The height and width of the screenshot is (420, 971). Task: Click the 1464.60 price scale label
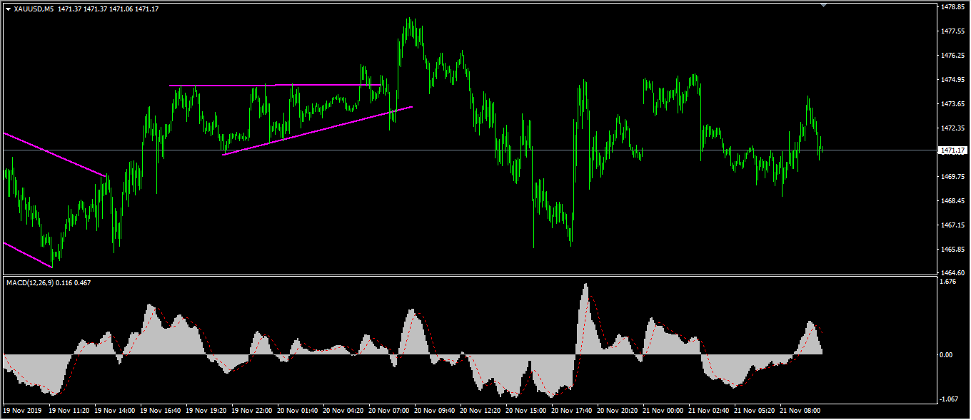pyautogui.click(x=953, y=273)
